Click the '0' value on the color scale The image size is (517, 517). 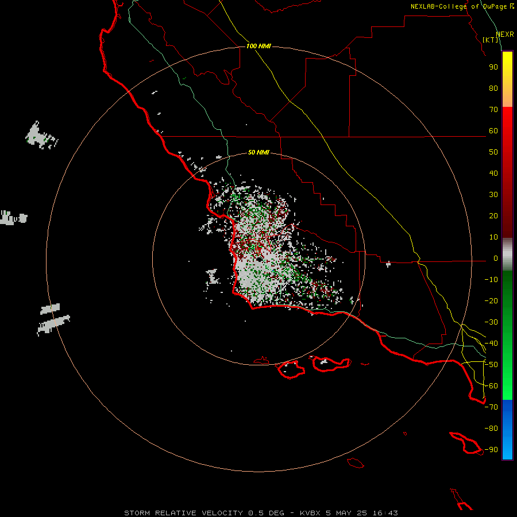496,258
